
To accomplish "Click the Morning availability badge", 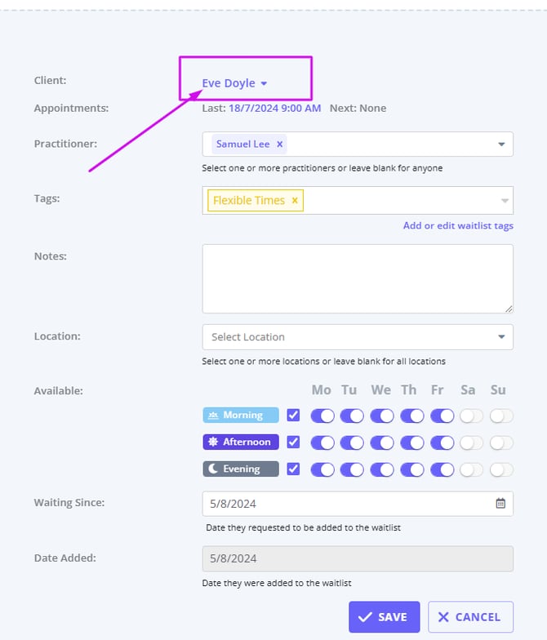I will tap(241, 416).
